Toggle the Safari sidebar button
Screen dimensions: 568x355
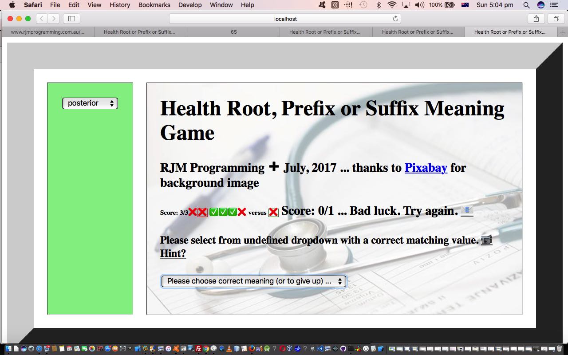click(71, 19)
